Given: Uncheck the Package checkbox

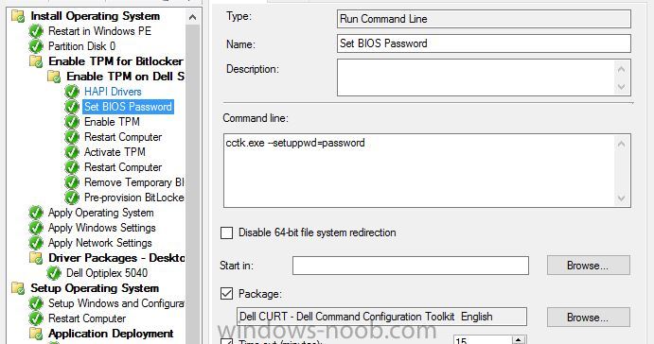Looking at the screenshot, I should pyautogui.click(x=226, y=294).
